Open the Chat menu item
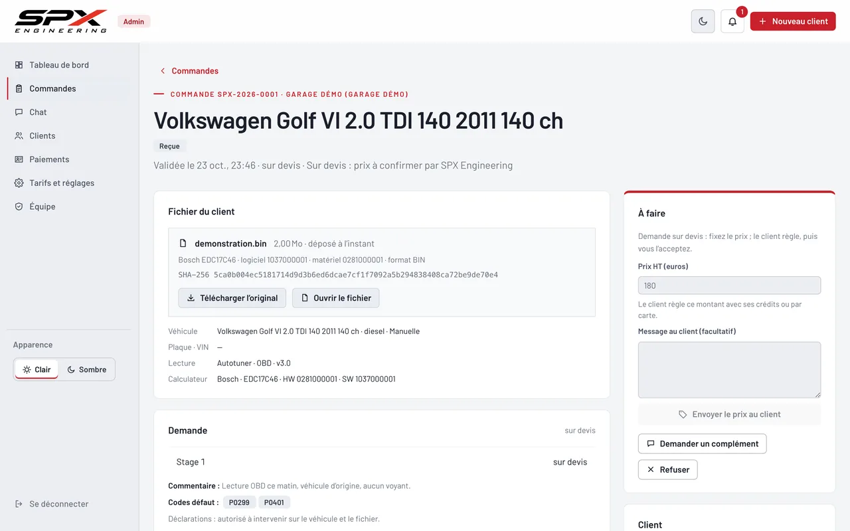This screenshot has height=531, width=850. (68, 112)
